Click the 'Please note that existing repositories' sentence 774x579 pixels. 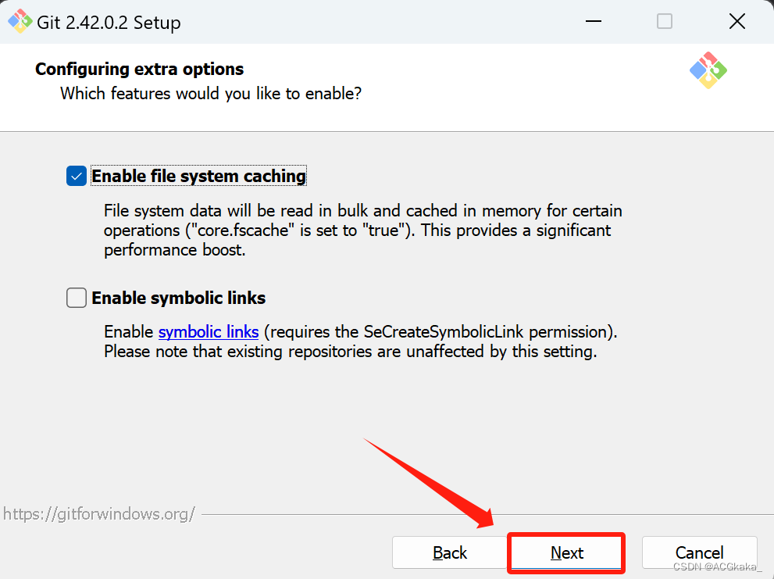351,352
